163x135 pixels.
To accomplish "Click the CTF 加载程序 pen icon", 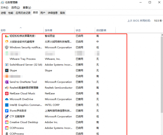I will [x=7, y=116].
